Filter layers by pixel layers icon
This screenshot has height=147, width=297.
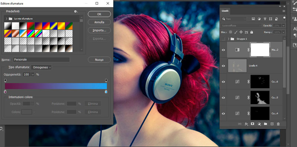click(253, 19)
